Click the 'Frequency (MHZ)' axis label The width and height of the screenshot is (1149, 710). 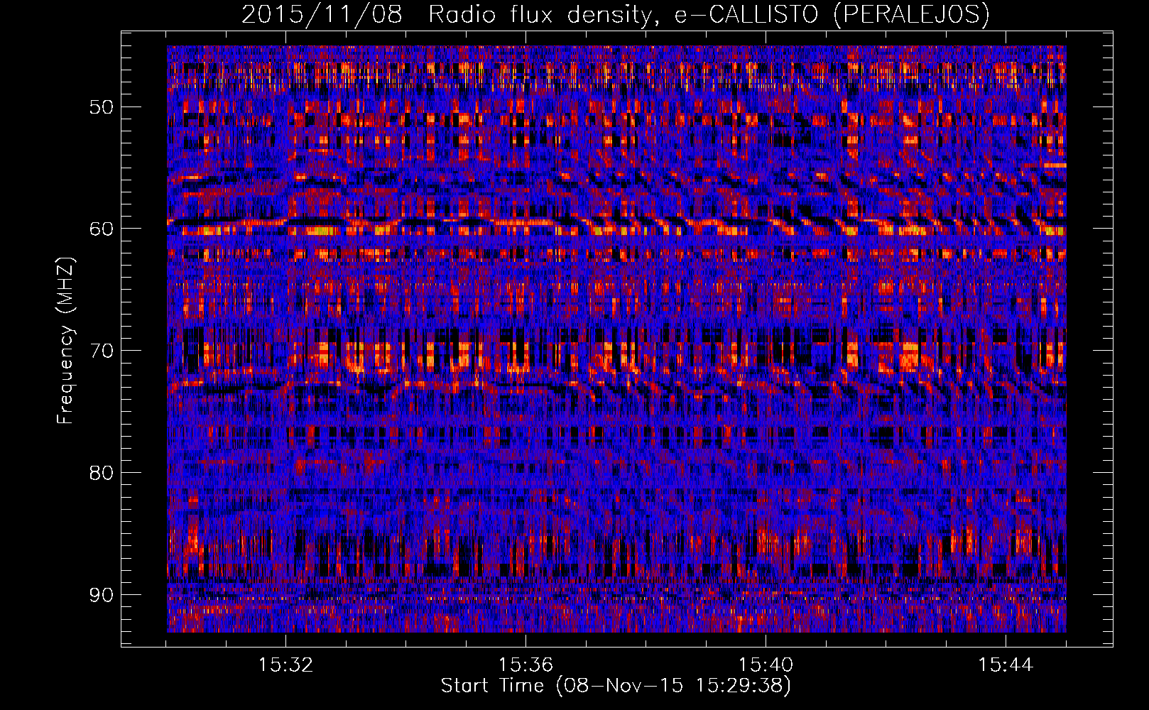65,340
